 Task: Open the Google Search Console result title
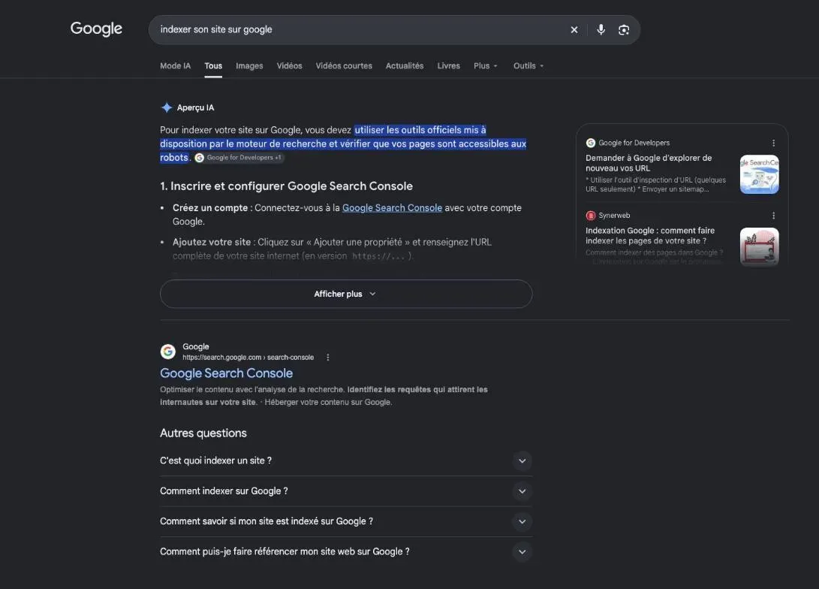(226, 373)
